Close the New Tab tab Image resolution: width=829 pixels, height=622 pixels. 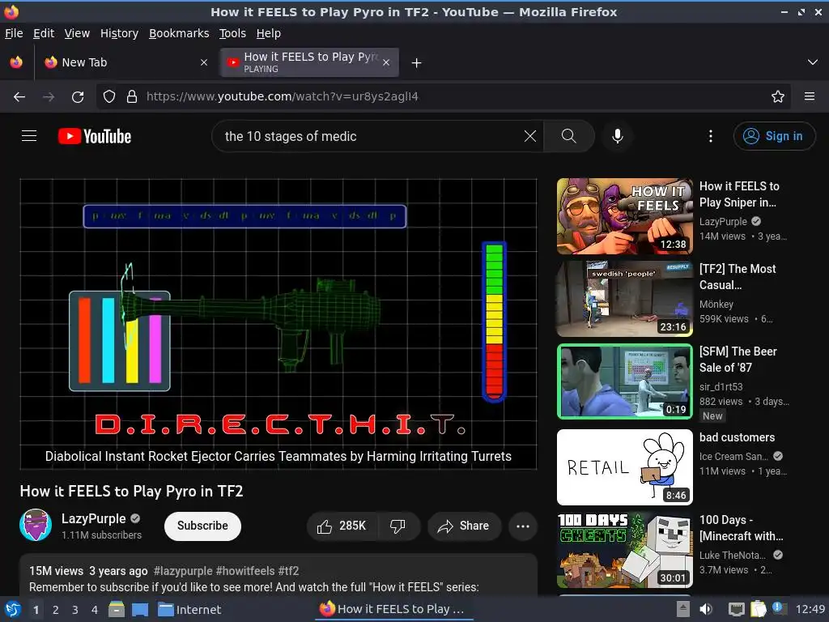pos(204,62)
